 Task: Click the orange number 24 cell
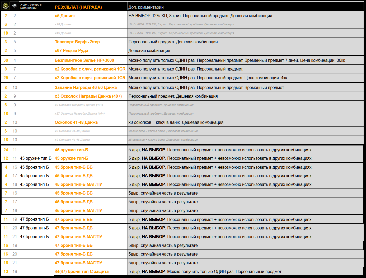pyautogui.click(x=6, y=150)
